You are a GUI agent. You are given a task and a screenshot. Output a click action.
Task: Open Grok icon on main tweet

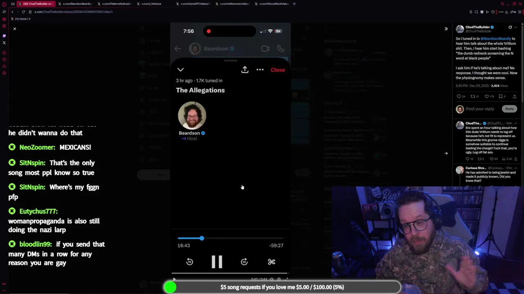coord(510,27)
